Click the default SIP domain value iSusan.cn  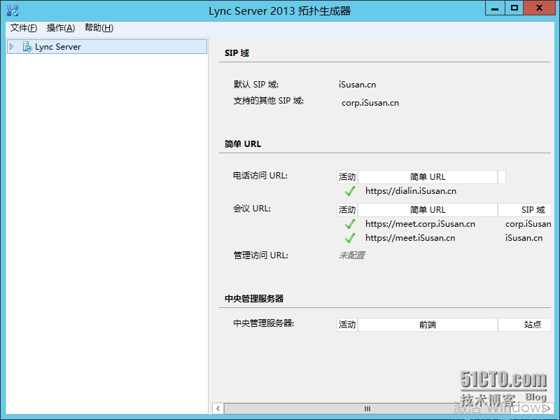pyautogui.click(x=357, y=85)
